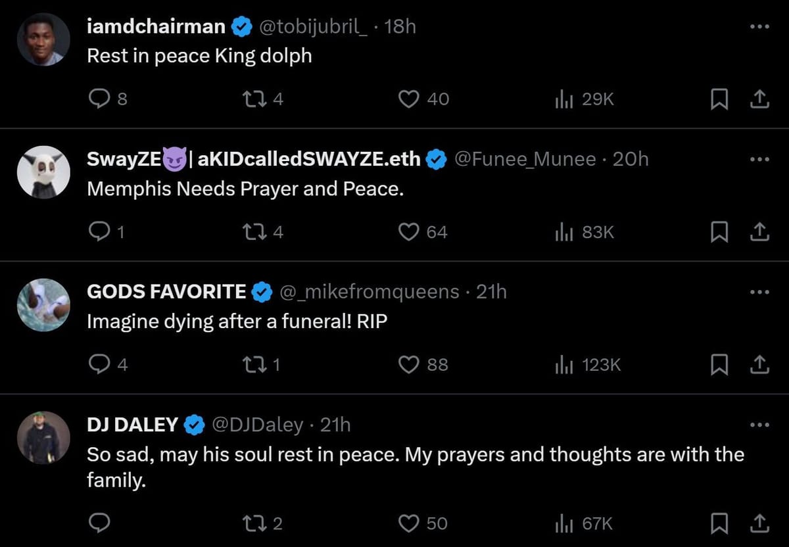Viewport: 789px width, 547px height.
Task: Reply to SwayZE's Memphis tweet
Action: click(99, 231)
